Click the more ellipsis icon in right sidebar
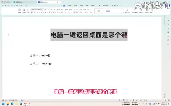Image resolution: width=171 pixels, height=106 pixels. [168, 44]
